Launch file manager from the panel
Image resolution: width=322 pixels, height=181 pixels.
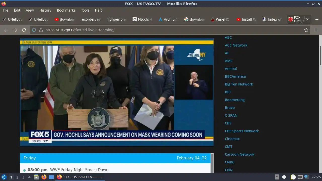click(36, 177)
